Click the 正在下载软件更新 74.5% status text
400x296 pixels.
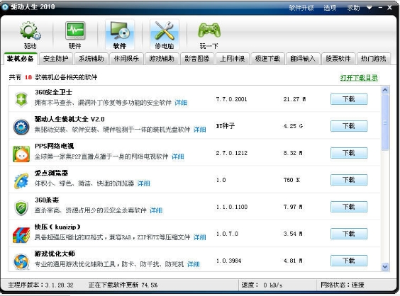click(123, 285)
